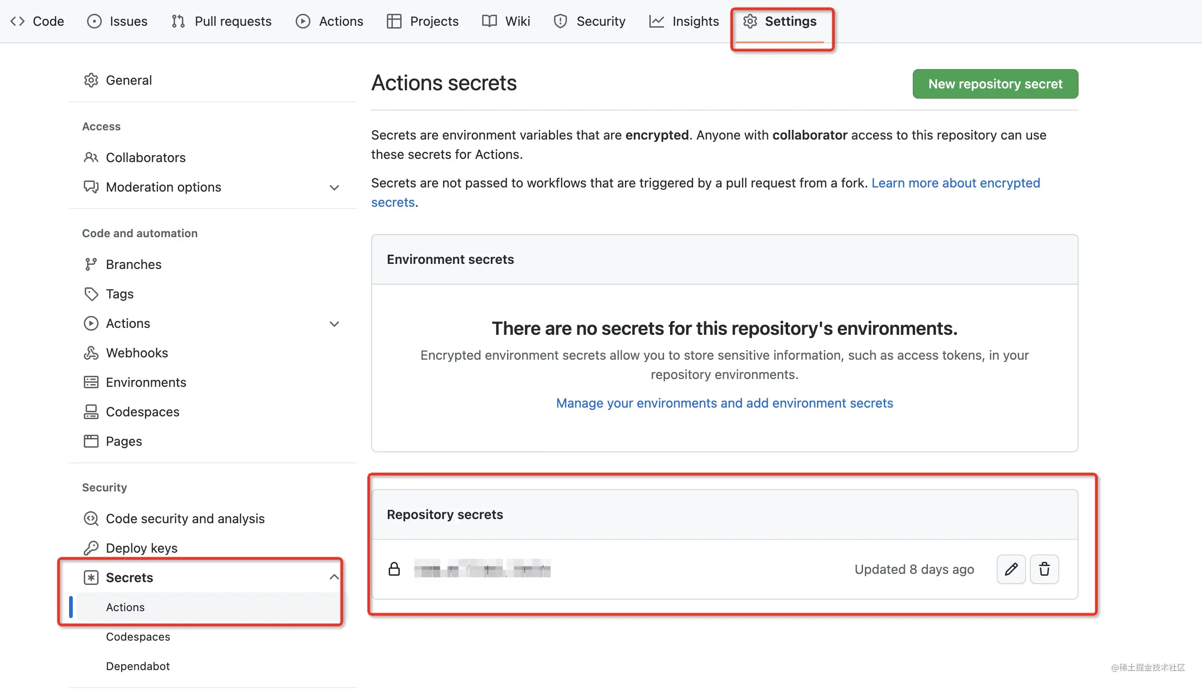Open Learn more about encrypted secrets link

[x=955, y=183]
